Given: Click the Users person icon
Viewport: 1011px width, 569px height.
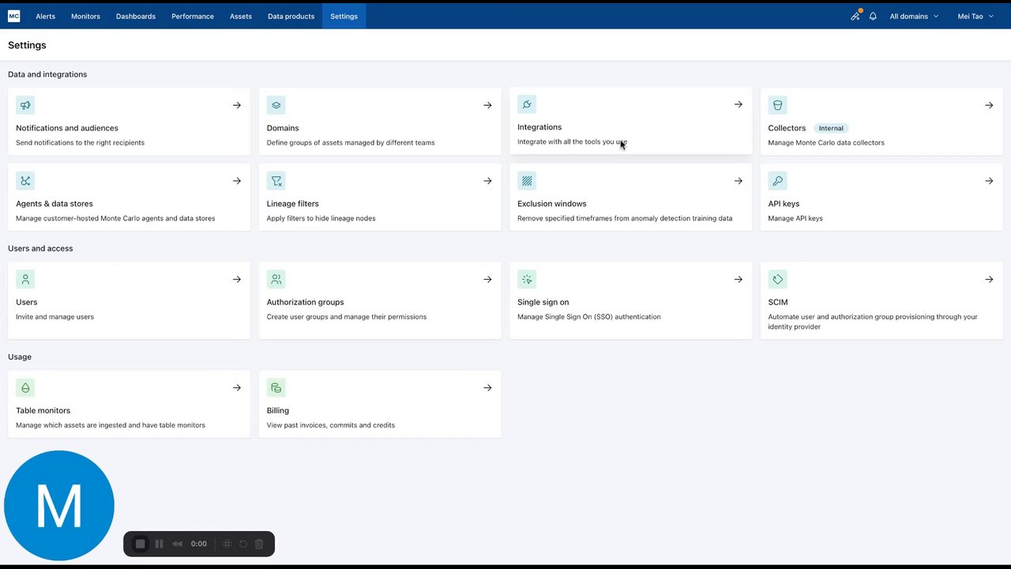Looking at the screenshot, I should [25, 279].
